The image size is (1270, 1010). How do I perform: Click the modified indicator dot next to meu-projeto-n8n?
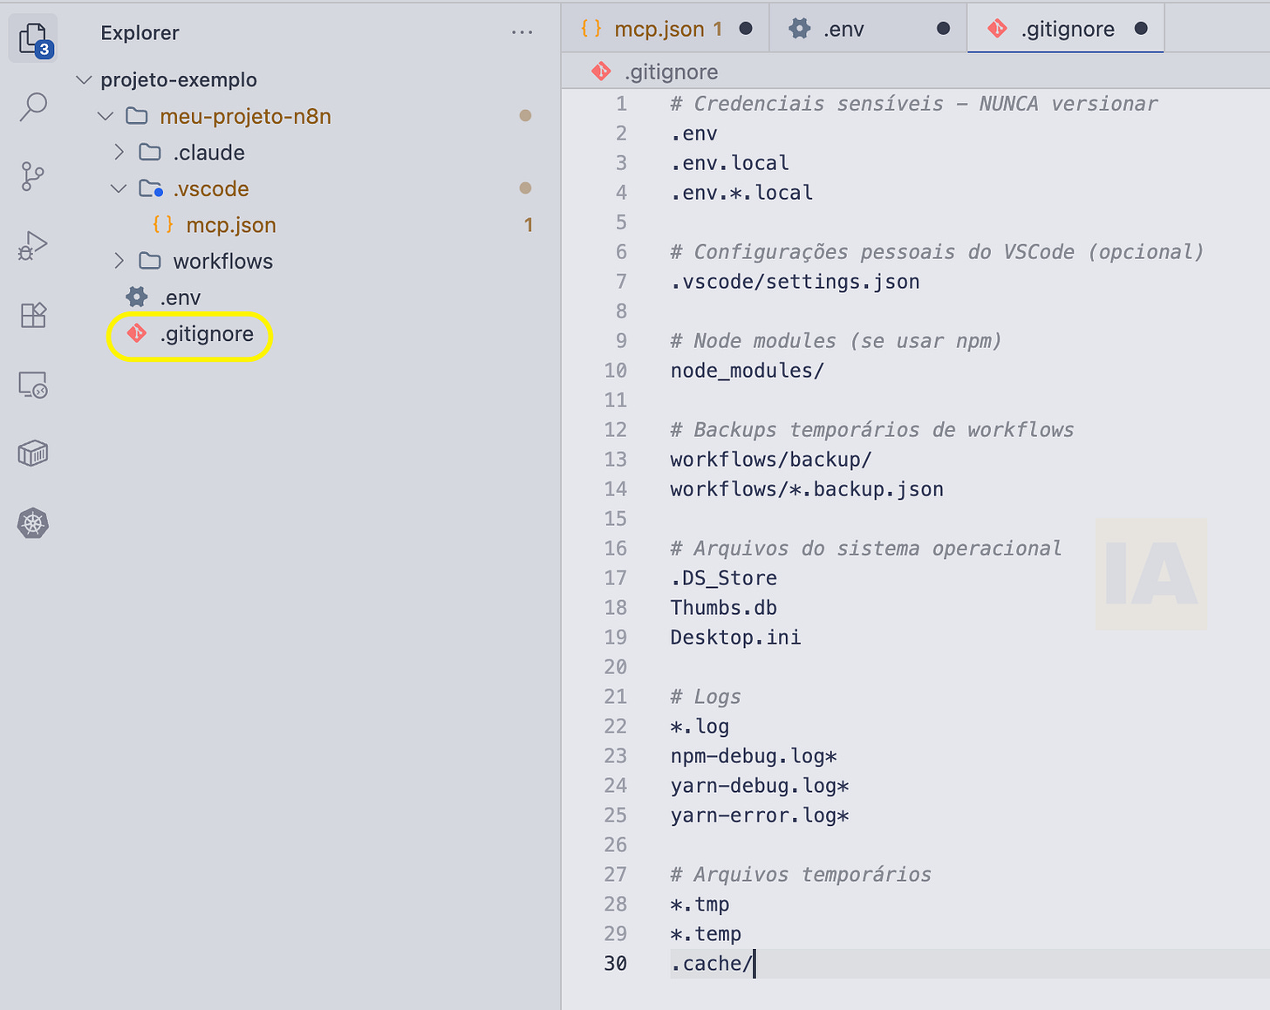(525, 115)
